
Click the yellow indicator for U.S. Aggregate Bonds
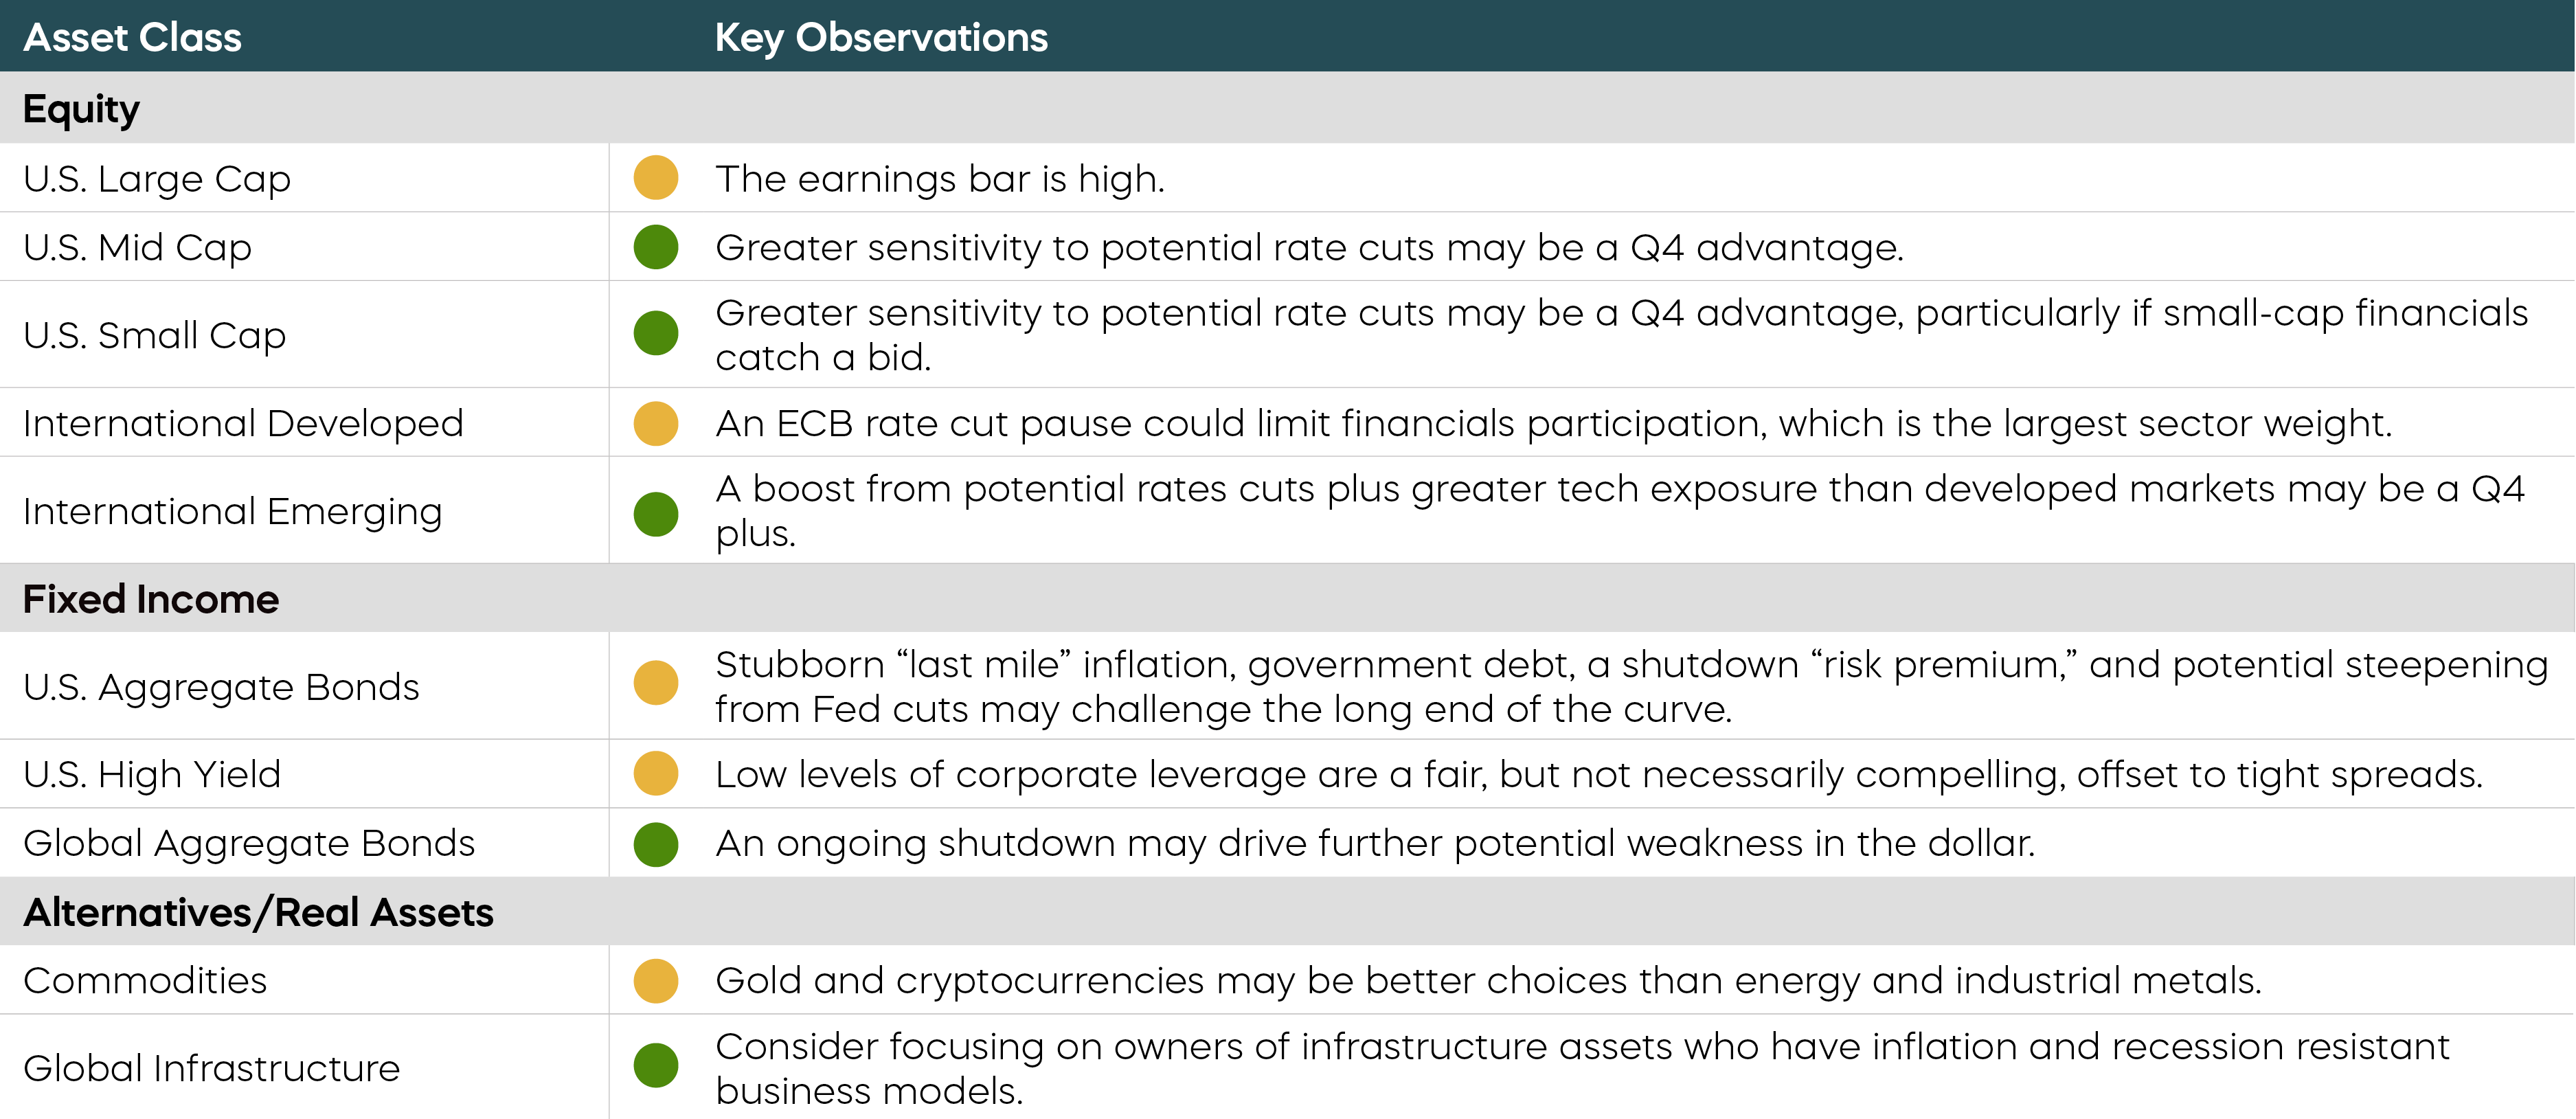[655, 683]
